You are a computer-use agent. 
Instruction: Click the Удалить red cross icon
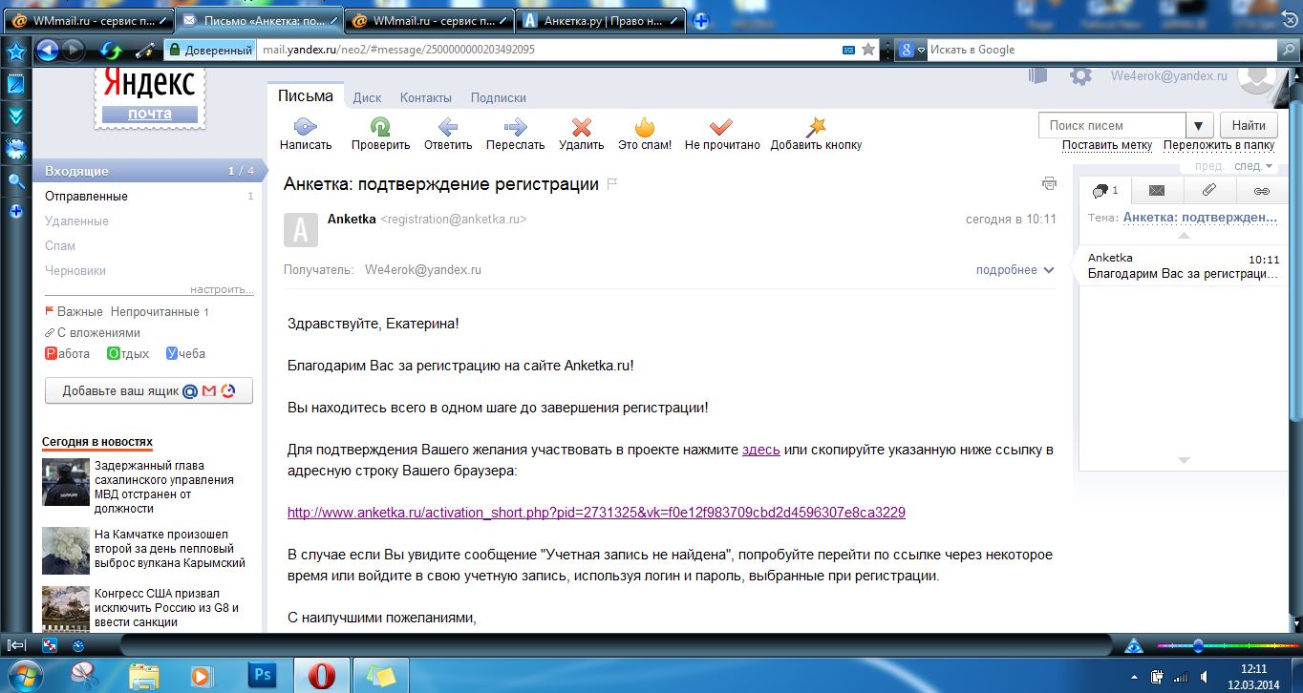(581, 127)
